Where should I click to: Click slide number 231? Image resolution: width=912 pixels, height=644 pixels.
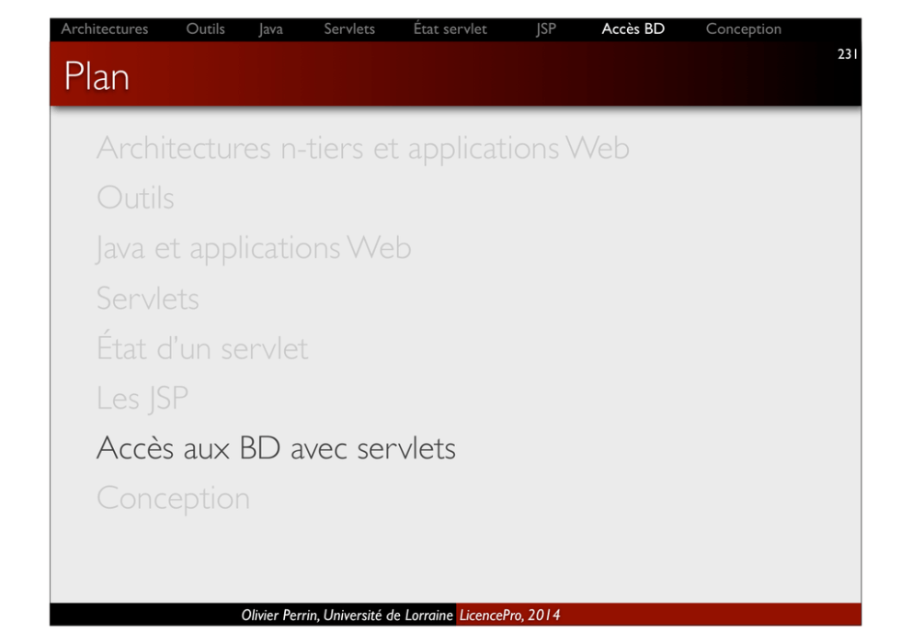click(x=848, y=54)
